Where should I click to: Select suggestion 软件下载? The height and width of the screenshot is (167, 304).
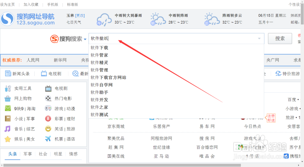coord(176,48)
